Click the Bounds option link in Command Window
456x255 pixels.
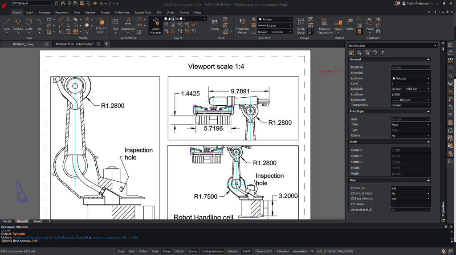(19, 237)
